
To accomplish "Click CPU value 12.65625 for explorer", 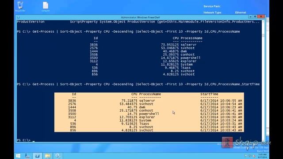I will tap(171, 61).
